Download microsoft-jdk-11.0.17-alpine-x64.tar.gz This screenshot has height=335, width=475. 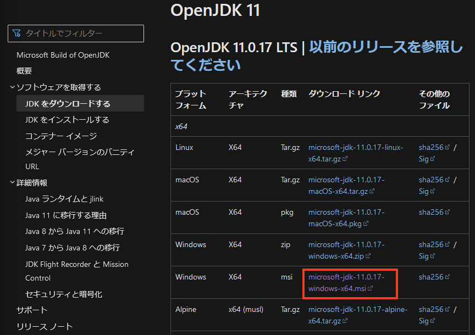tap(358, 315)
